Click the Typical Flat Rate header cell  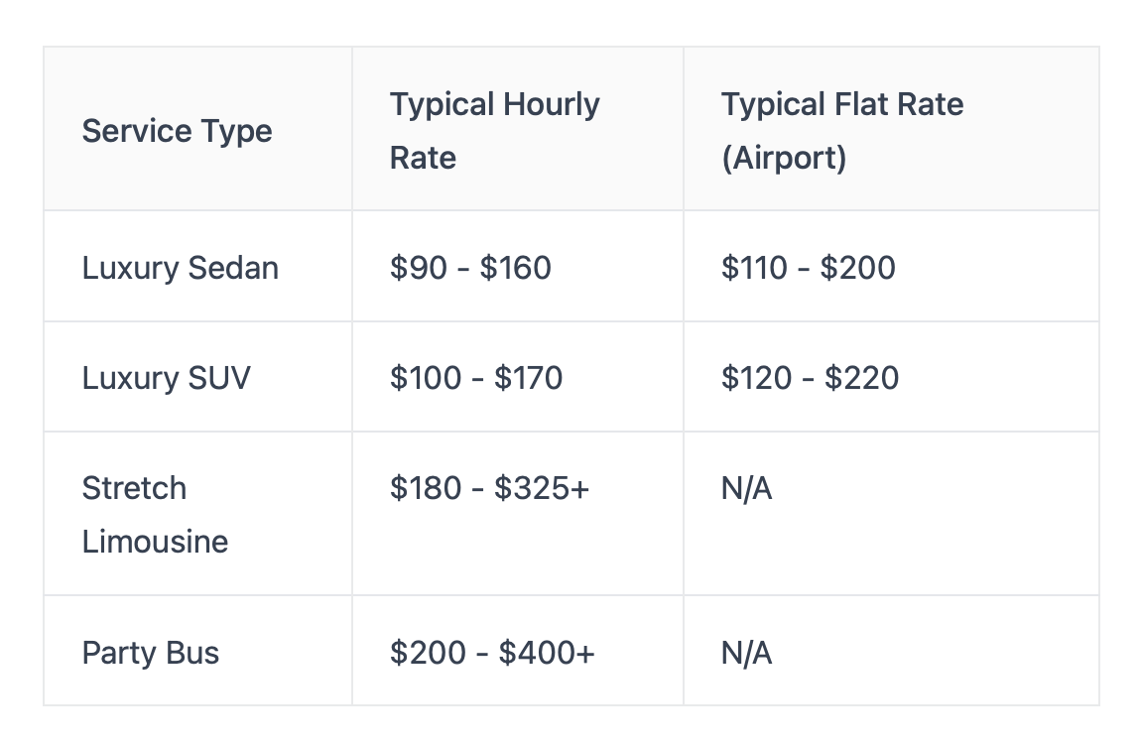(842, 131)
